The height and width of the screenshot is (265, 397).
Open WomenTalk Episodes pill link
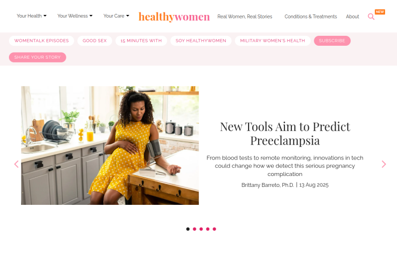tap(42, 41)
